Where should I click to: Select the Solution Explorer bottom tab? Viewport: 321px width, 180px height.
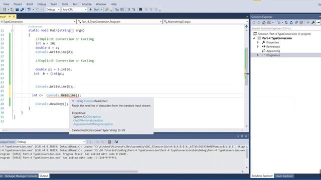[x=262, y=176]
